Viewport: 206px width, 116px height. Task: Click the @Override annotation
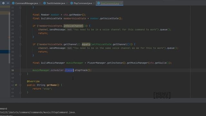coord(33,82)
